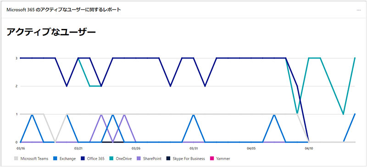Click the 04/05 date axis label
Image resolution: width=367 pixels, height=167 pixels.
(x=251, y=148)
